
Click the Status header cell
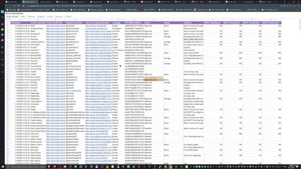pos(154,23)
